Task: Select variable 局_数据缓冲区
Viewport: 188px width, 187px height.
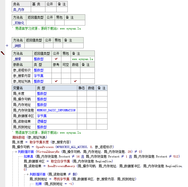Action: coord(24,116)
